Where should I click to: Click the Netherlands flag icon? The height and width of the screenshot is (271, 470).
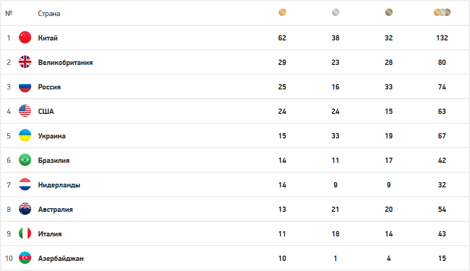tap(25, 184)
